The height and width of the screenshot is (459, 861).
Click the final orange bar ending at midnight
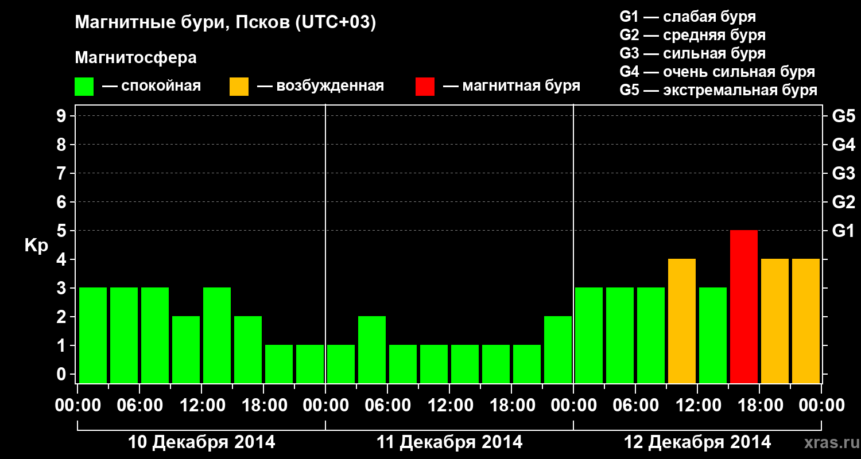[806, 321]
